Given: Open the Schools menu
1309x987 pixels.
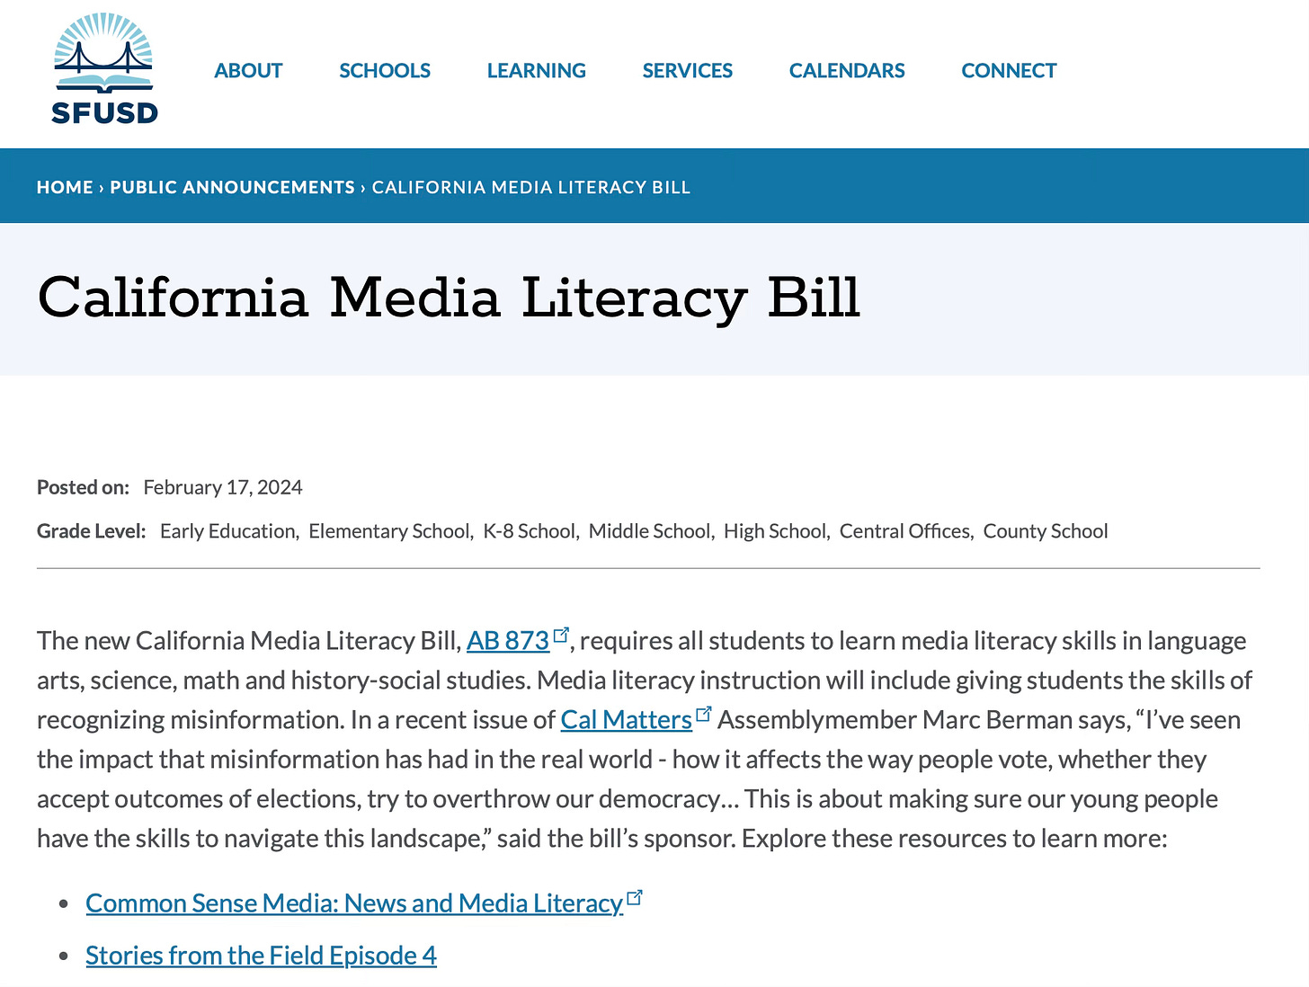Looking at the screenshot, I should pyautogui.click(x=385, y=70).
